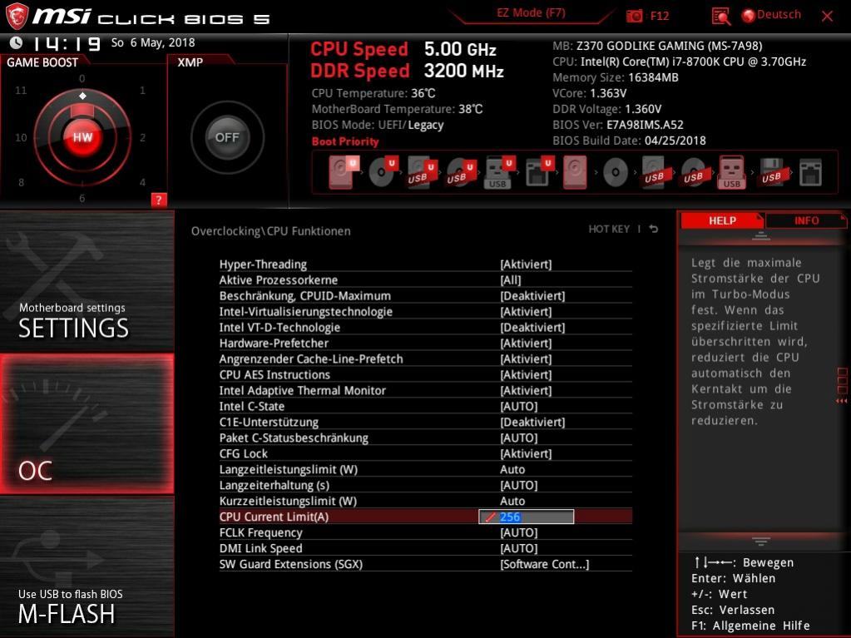This screenshot has height=638, width=851.
Task: Select the UEFI USB key boot icon
Action: pos(499,172)
